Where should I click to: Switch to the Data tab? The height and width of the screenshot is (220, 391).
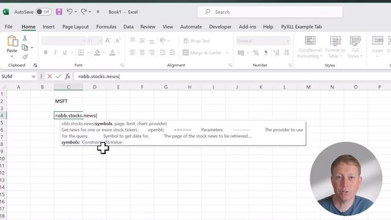[x=128, y=27]
